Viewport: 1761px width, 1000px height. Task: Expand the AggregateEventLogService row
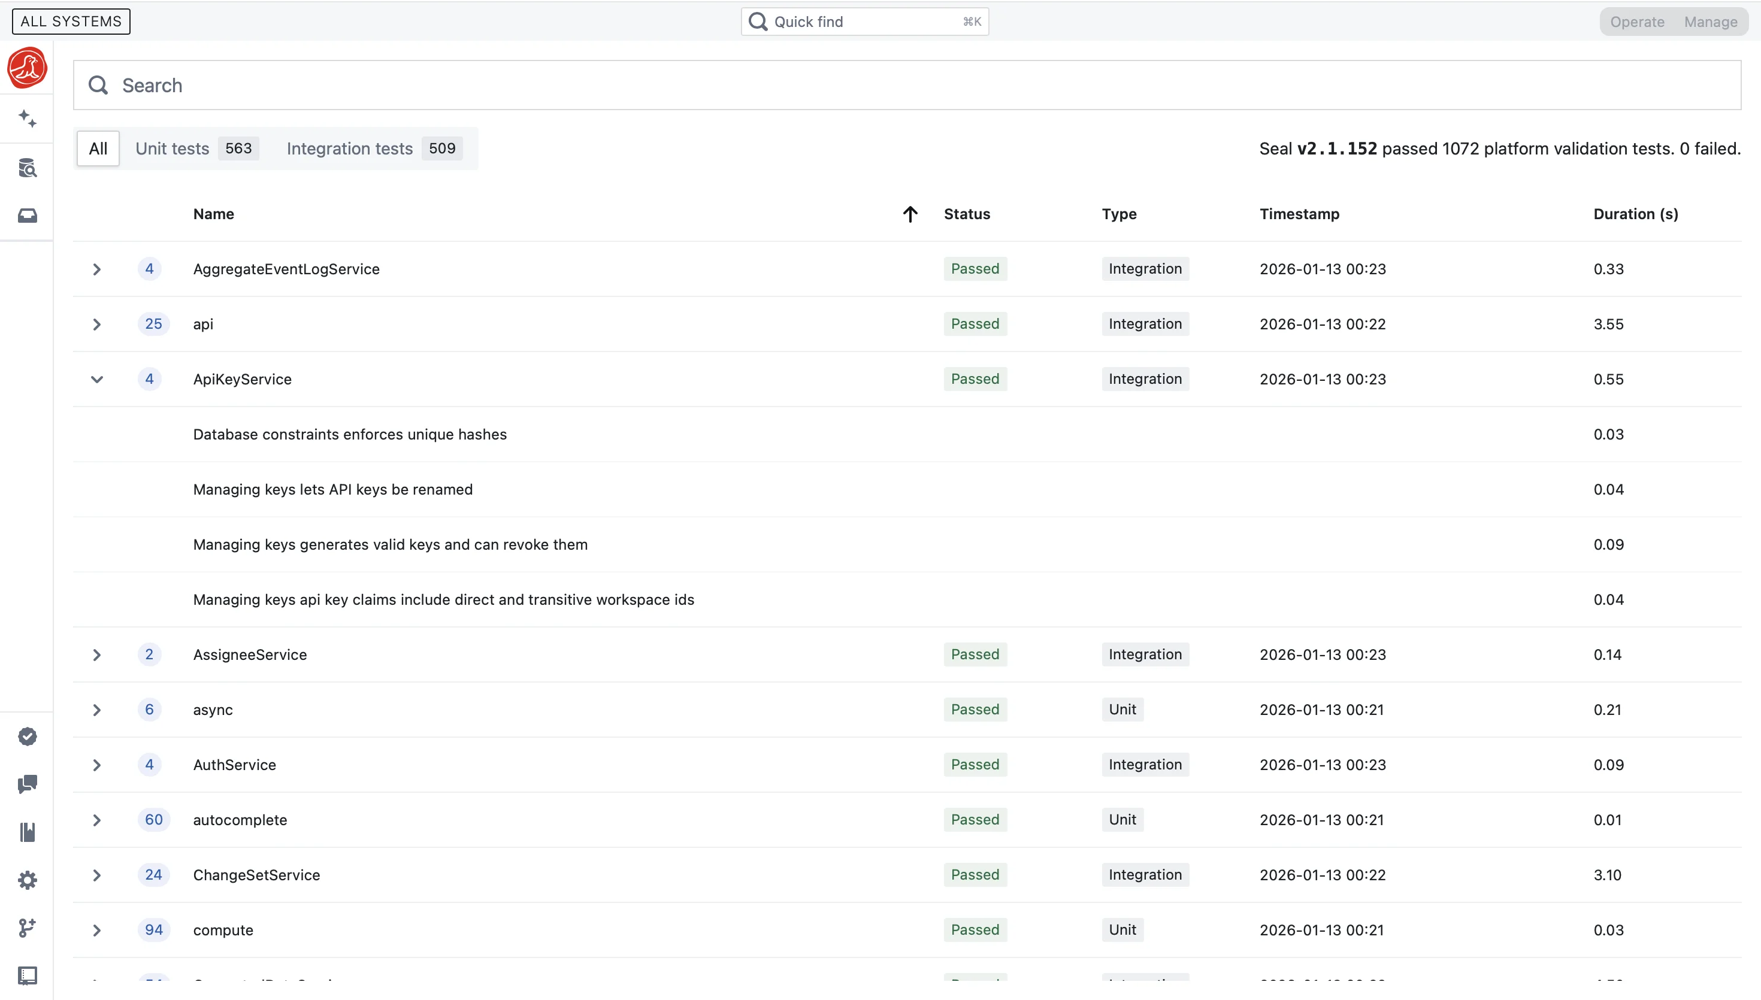pyautogui.click(x=97, y=269)
